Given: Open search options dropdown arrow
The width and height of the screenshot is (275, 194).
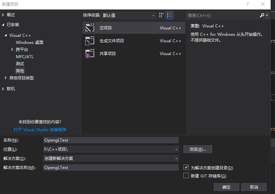Looking at the screenshot, I should (x=267, y=16).
